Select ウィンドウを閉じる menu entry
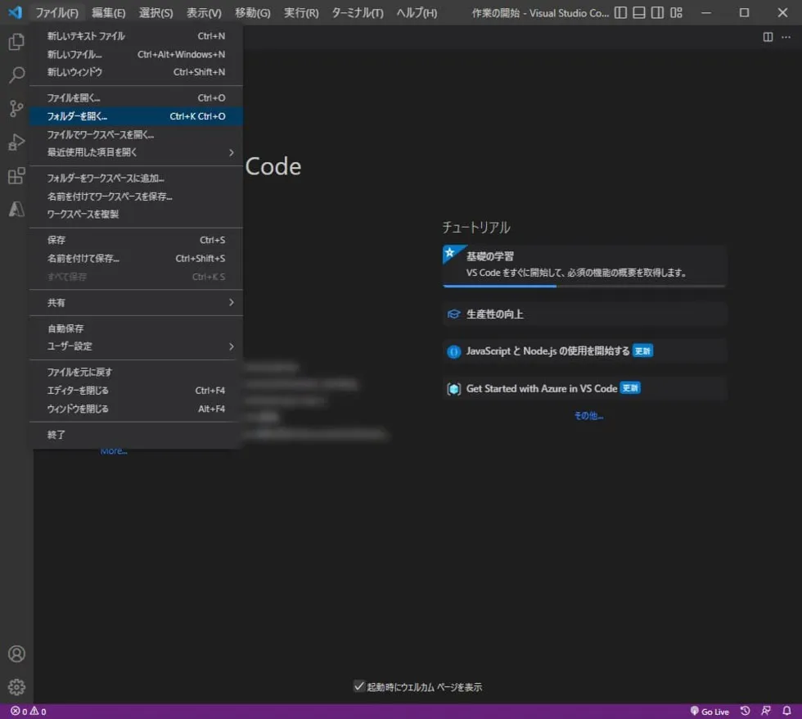Image resolution: width=802 pixels, height=719 pixels. 136,409
